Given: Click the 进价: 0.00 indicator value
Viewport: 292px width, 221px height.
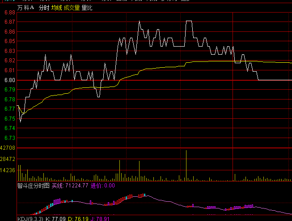Looking at the screenshot, I should coord(102,186).
